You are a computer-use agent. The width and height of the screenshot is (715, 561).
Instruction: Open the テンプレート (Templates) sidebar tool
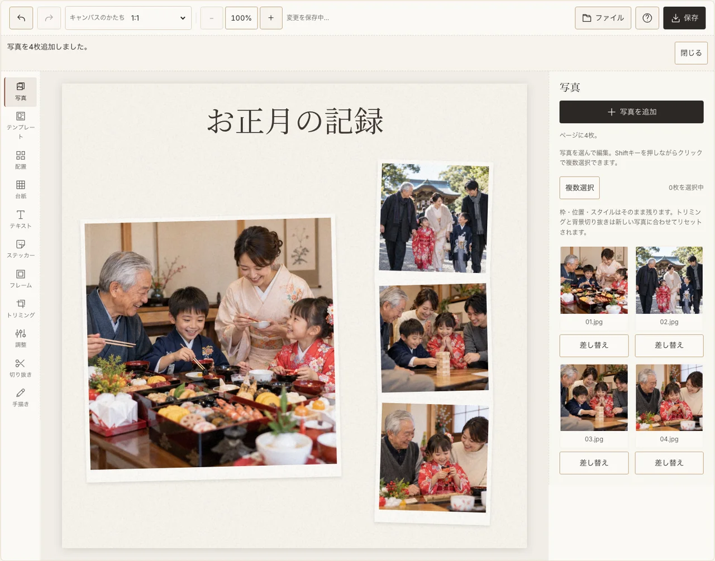click(21, 125)
